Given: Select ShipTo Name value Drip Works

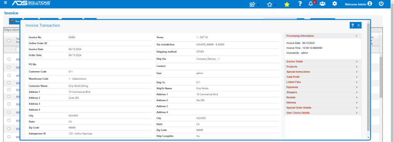Looking at the screenshot, I should tap(202, 89).
